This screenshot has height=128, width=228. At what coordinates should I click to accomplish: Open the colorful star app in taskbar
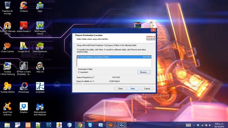point(59,125)
